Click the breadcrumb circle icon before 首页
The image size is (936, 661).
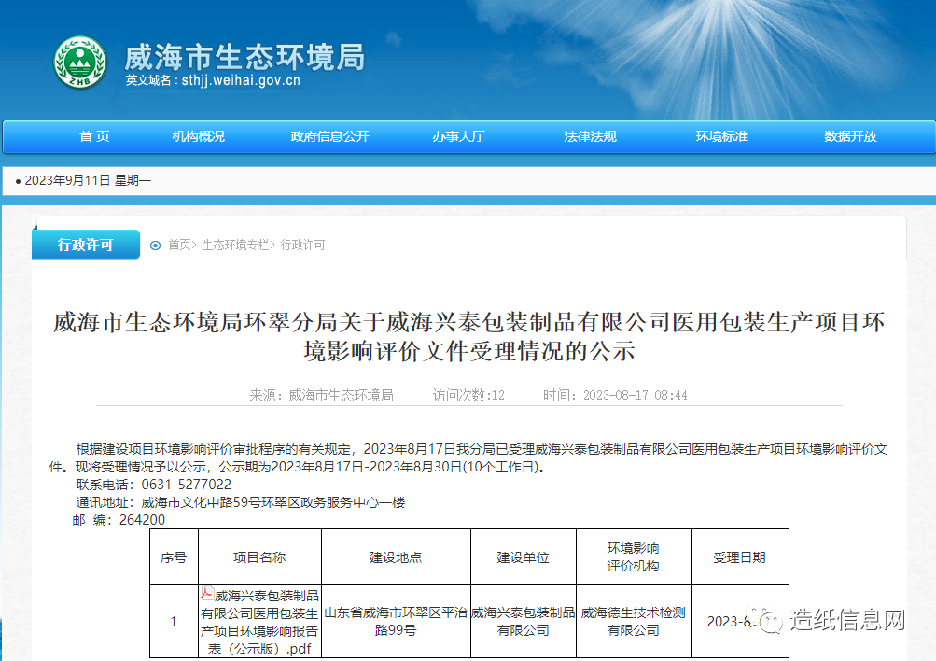(x=155, y=246)
